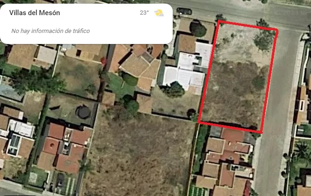The height and width of the screenshot is (196, 311).
Task: Click the black car parked on the top street
Action: (184, 11)
